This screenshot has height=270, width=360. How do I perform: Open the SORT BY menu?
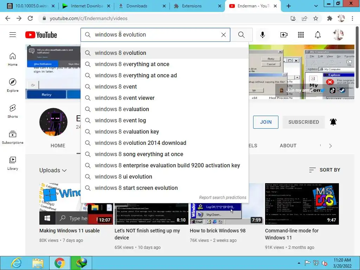(x=324, y=170)
